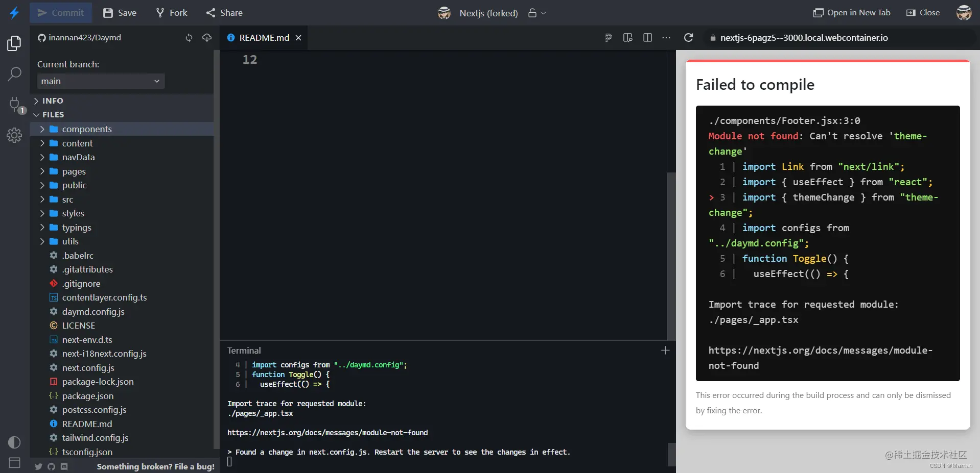The image size is (980, 473).
Task: Click Open in New Tab
Action: (x=852, y=13)
